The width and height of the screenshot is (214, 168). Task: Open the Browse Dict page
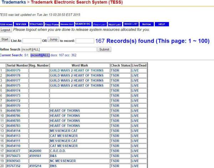tap(67, 24)
